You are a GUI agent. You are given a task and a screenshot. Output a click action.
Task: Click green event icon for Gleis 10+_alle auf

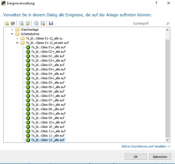pos(28,122)
